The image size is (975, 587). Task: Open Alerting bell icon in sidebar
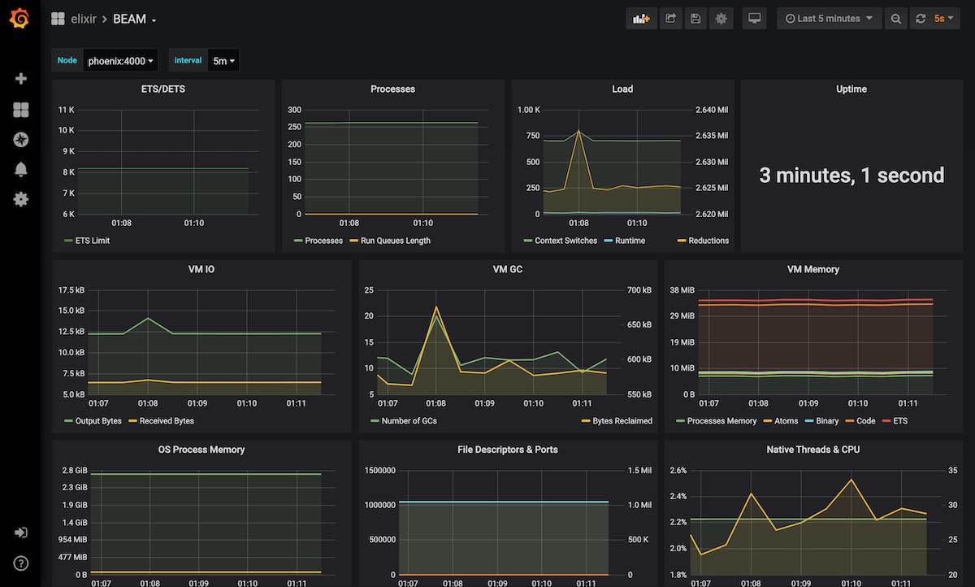21,169
